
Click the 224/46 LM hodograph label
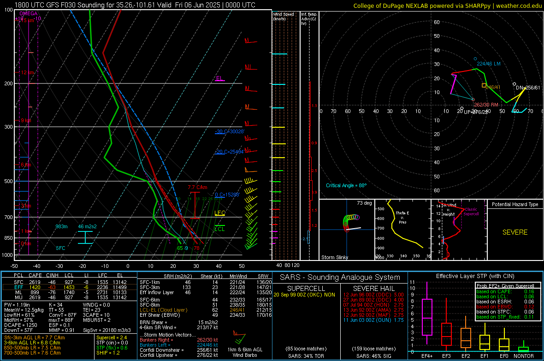pos(489,64)
